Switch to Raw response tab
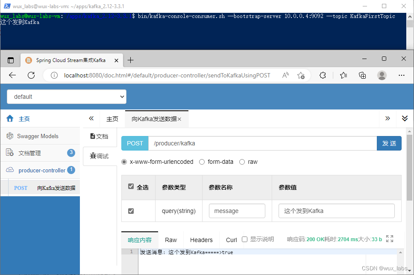 pyautogui.click(x=171, y=240)
